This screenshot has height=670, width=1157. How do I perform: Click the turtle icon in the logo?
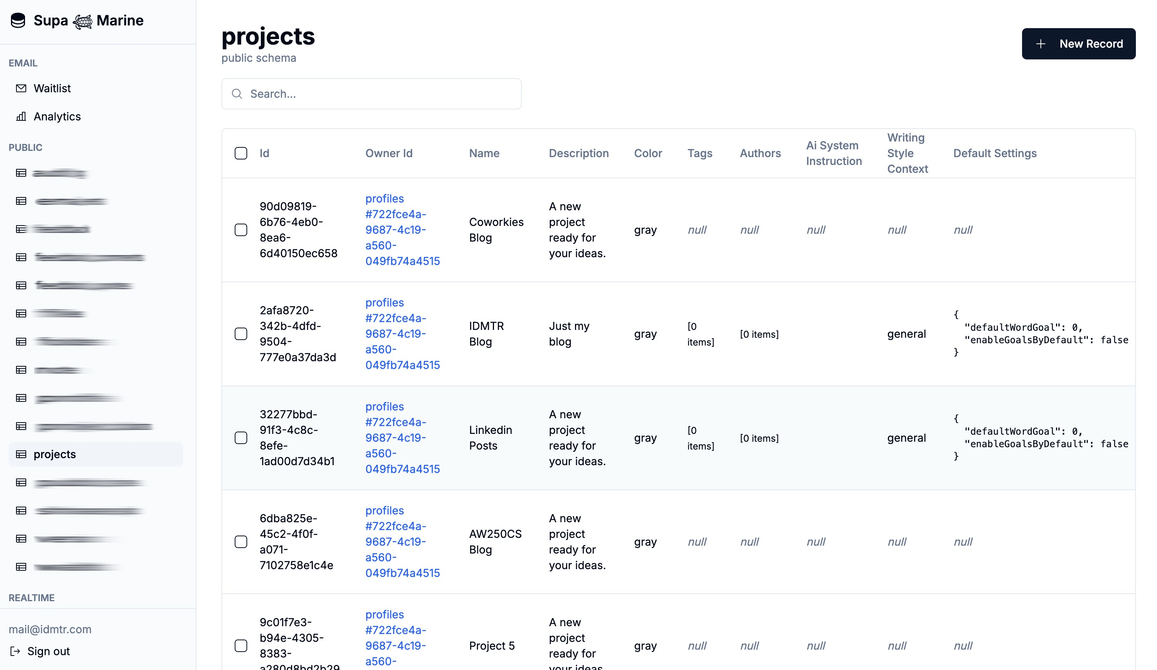click(83, 21)
